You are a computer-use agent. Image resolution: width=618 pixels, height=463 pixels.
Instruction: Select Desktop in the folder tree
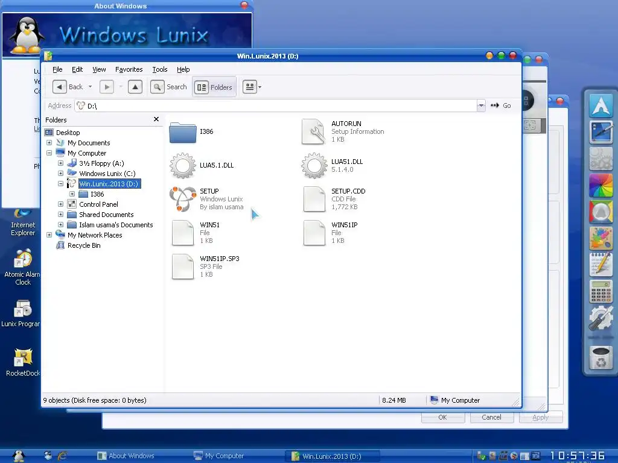[68, 133]
